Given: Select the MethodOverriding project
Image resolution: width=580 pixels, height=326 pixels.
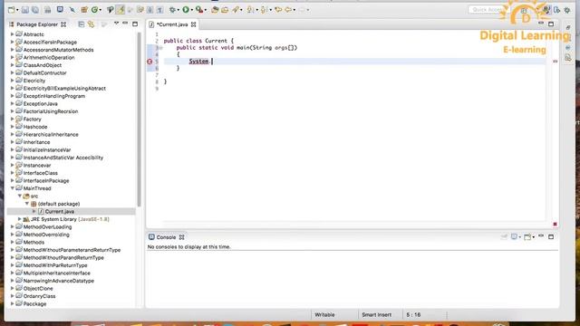Looking at the screenshot, I should pyautogui.click(x=46, y=235).
